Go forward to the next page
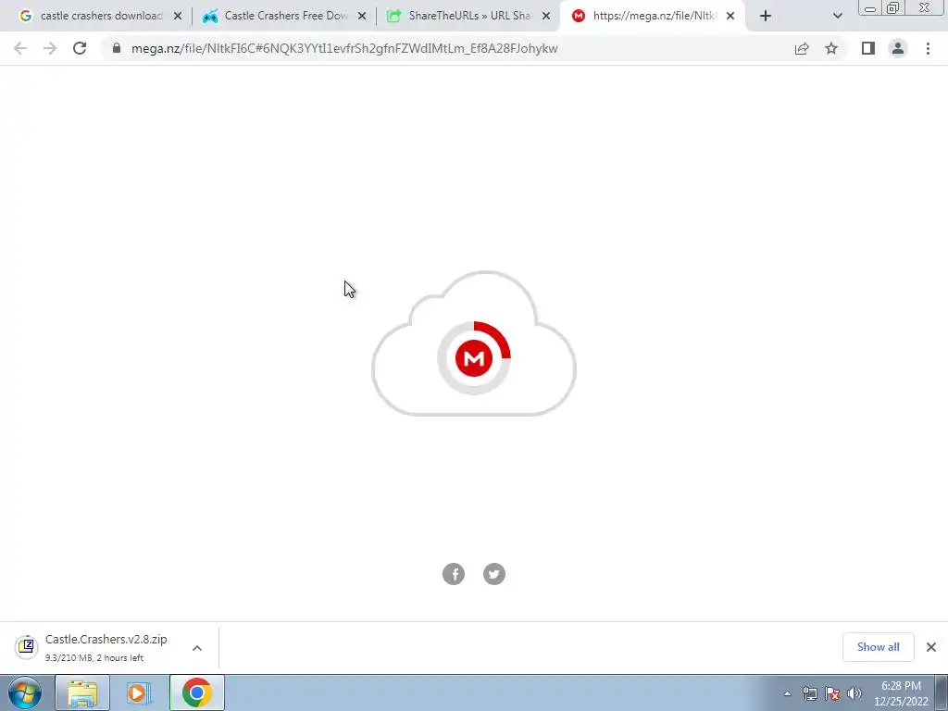The height and width of the screenshot is (711, 948). tap(50, 48)
